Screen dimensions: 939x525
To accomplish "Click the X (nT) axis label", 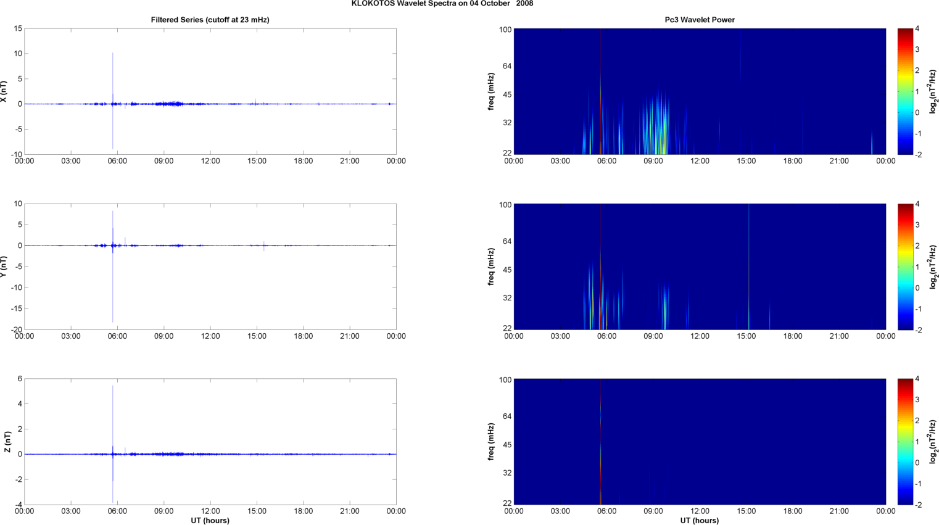I will click(x=4, y=91).
